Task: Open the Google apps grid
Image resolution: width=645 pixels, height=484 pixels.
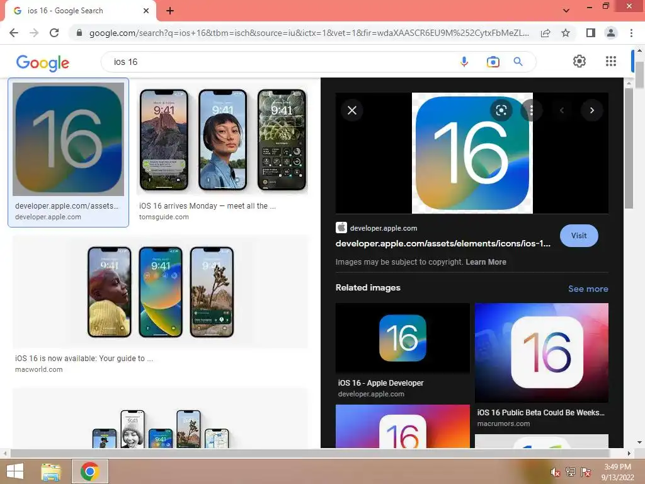Action: [x=611, y=61]
